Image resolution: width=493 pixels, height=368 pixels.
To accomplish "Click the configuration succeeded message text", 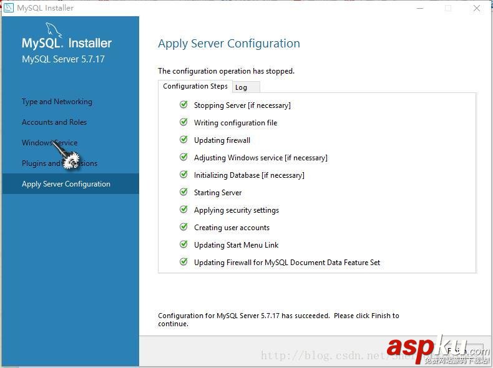I will pos(278,319).
